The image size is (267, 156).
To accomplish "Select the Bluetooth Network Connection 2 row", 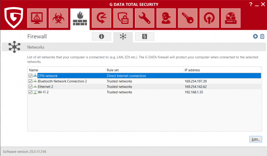I will (x=144, y=81).
